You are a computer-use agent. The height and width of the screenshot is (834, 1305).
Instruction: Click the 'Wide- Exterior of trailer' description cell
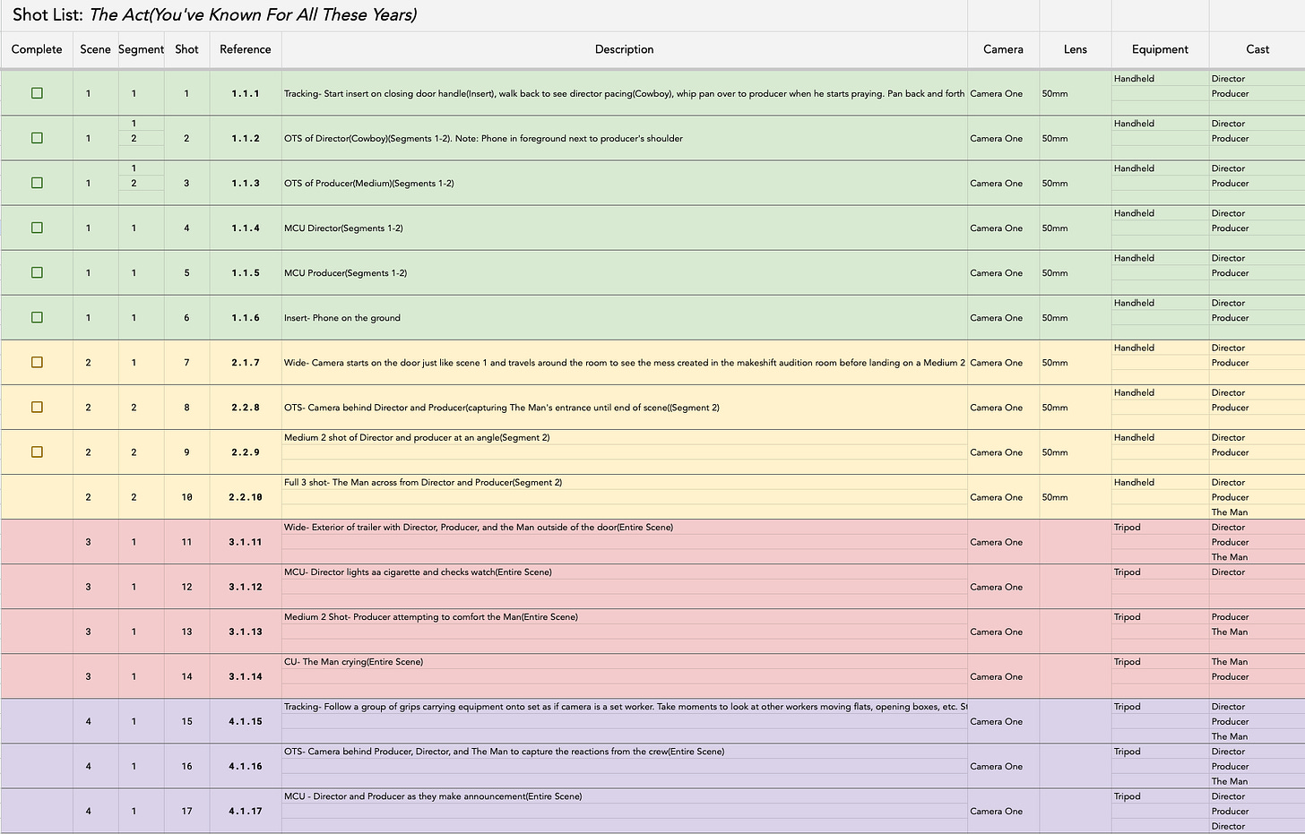coord(625,527)
